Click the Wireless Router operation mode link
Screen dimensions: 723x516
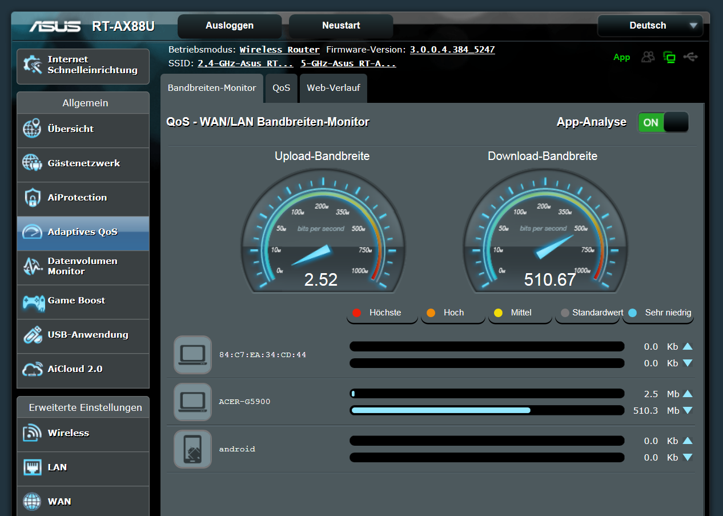tap(279, 50)
